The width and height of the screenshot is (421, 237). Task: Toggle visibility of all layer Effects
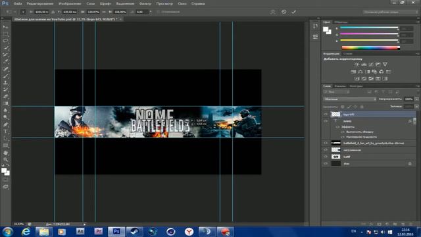[337, 127]
